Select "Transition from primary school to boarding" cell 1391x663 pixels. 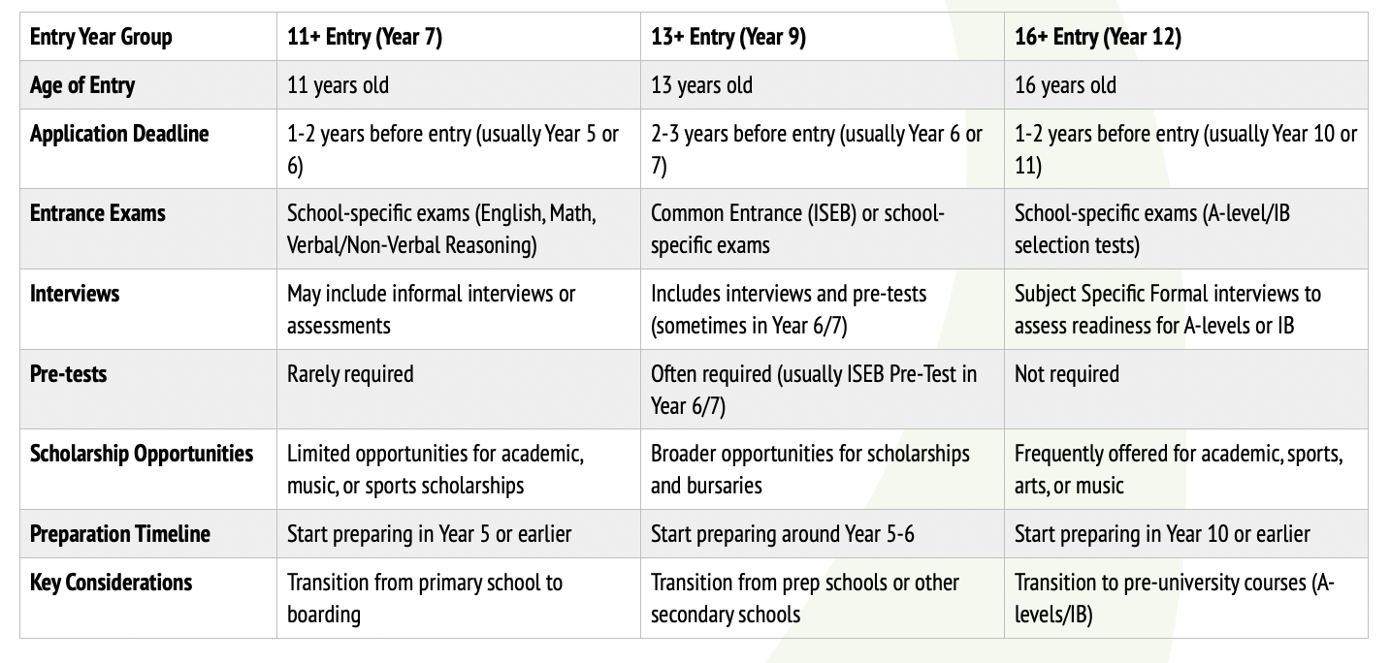pos(424,598)
